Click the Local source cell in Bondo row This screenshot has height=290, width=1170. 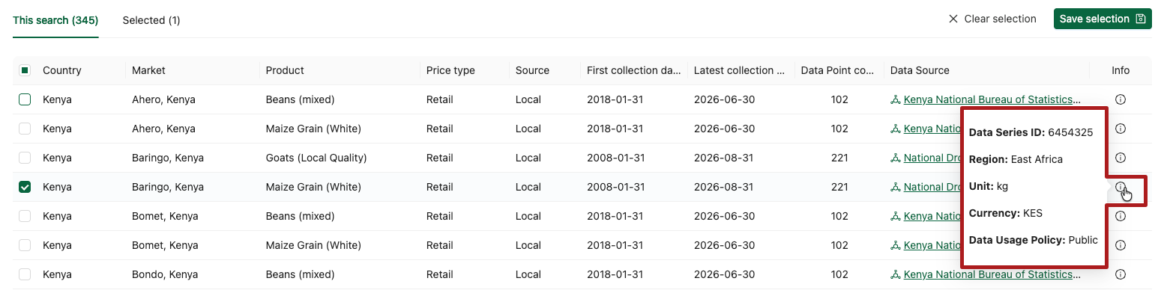tap(528, 274)
